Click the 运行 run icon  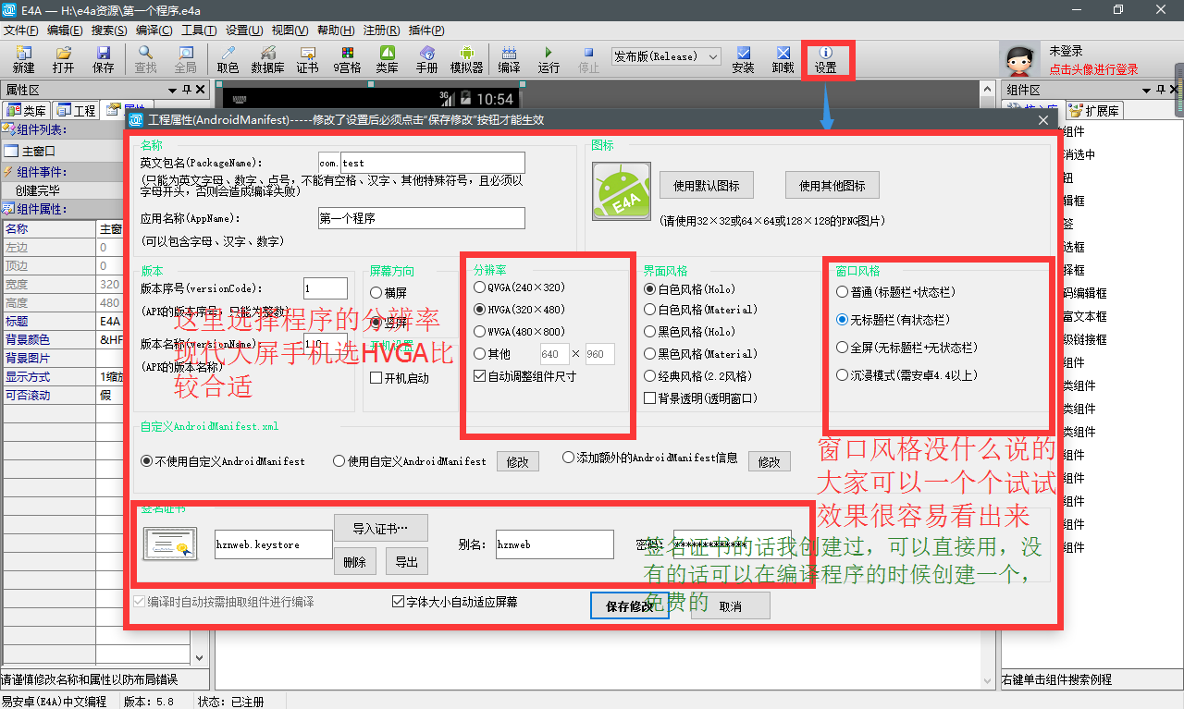click(x=549, y=59)
